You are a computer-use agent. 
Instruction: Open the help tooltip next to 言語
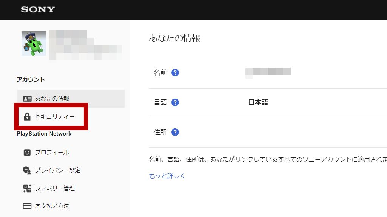[x=175, y=102]
